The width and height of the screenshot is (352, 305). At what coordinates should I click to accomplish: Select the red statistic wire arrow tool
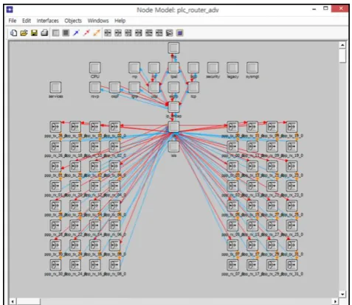coord(86,33)
